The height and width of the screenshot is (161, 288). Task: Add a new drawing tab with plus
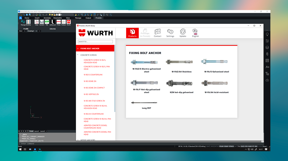tap(39, 31)
